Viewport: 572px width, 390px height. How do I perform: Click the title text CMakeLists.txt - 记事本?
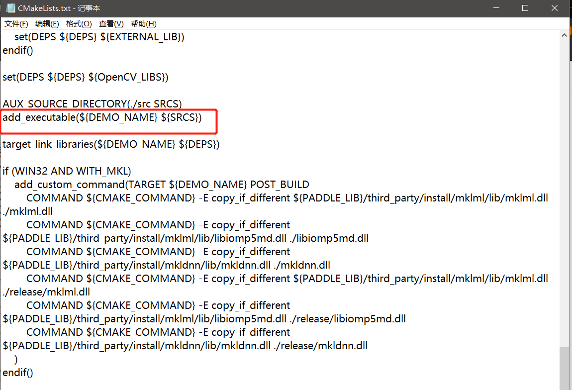pos(59,8)
